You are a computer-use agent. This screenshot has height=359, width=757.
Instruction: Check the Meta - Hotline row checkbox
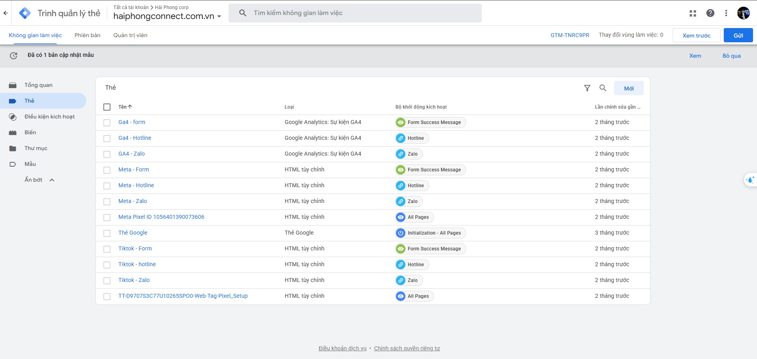[107, 186]
